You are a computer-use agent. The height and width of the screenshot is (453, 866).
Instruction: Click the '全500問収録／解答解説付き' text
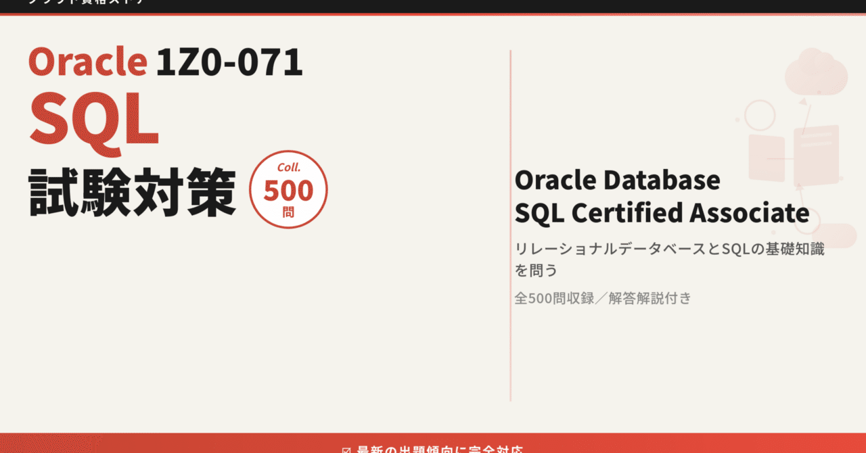pos(603,298)
